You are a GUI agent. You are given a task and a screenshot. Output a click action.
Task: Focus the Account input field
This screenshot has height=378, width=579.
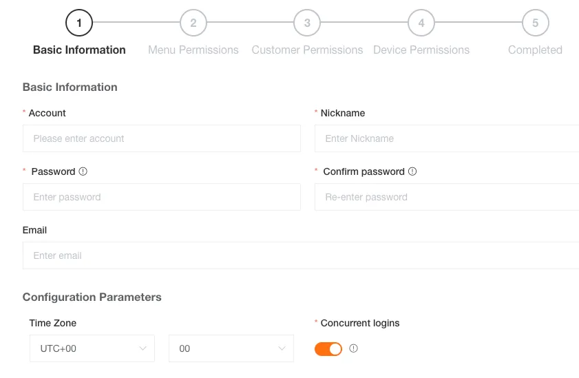162,138
